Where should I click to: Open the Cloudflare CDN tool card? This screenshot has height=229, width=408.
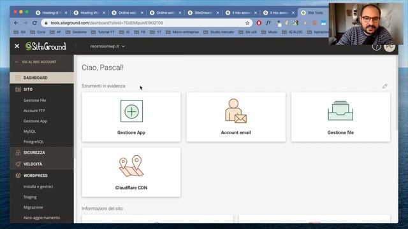click(131, 172)
